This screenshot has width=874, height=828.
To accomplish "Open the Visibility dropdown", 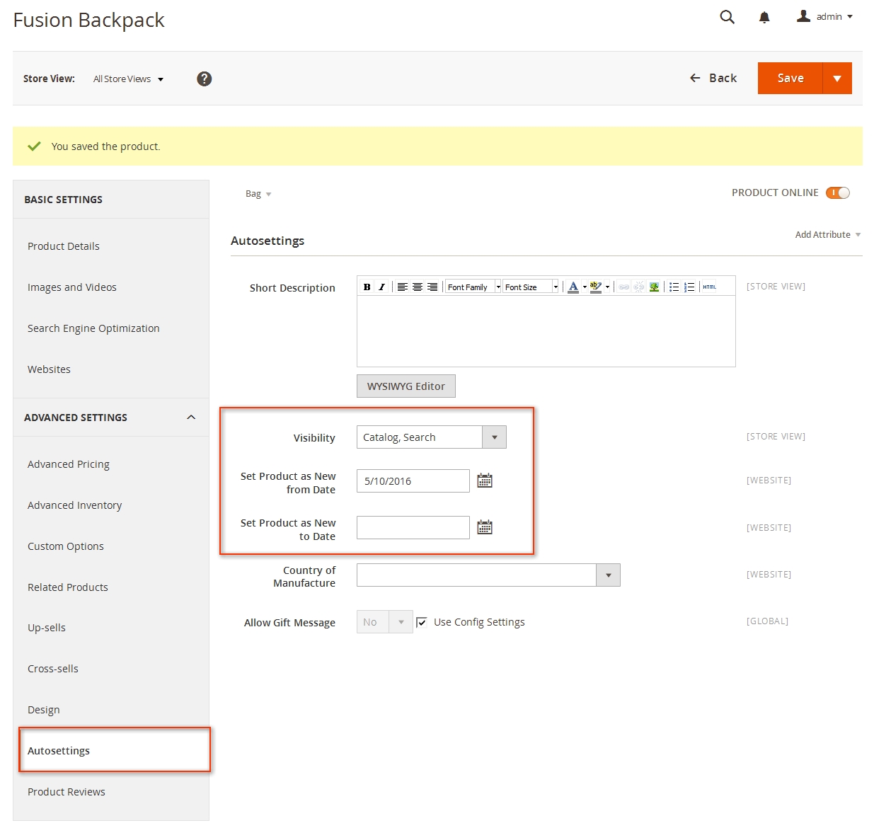I will click(431, 437).
